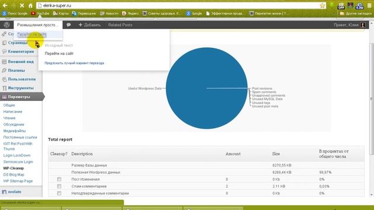Screen dimensions: 374x210
Task: Open Login LockDown settings
Action: (17, 156)
